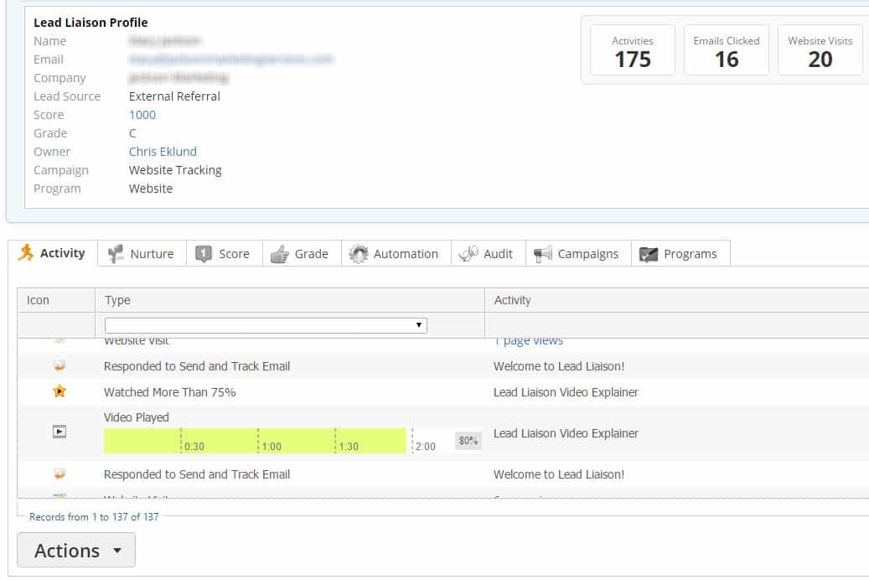The image size is (869, 580).
Task: Expand the Actions dropdown button
Action: pyautogui.click(x=76, y=550)
